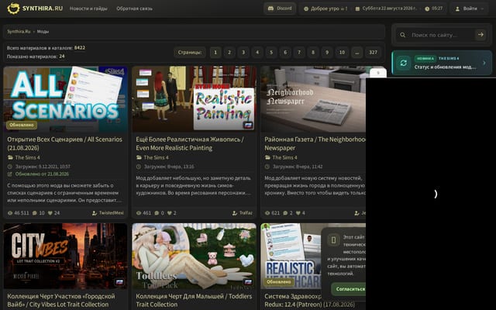The height and width of the screenshot is (310, 496).
Task: Open page 10 of the catalog
Action: (342, 52)
